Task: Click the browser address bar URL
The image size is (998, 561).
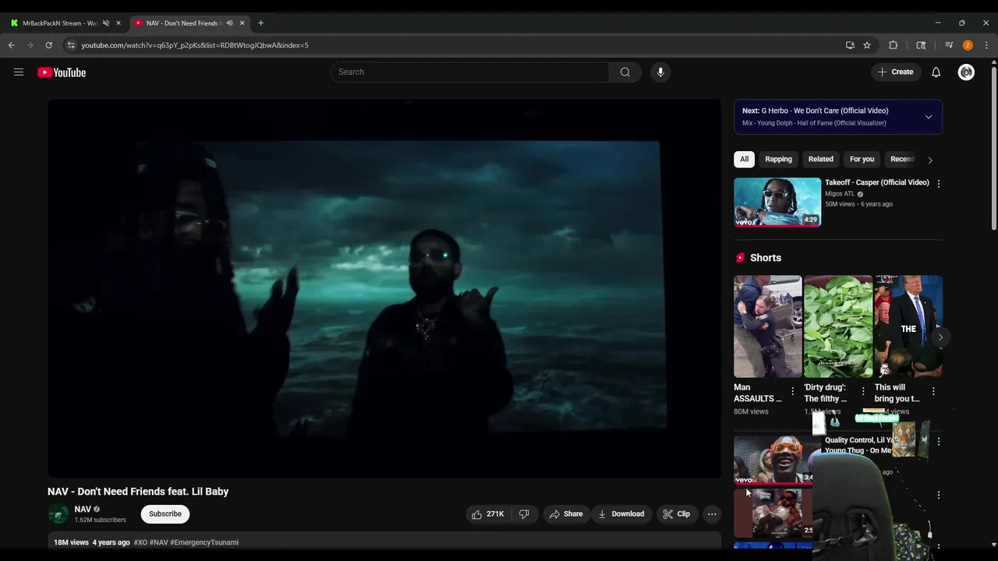Action: pyautogui.click(x=195, y=45)
